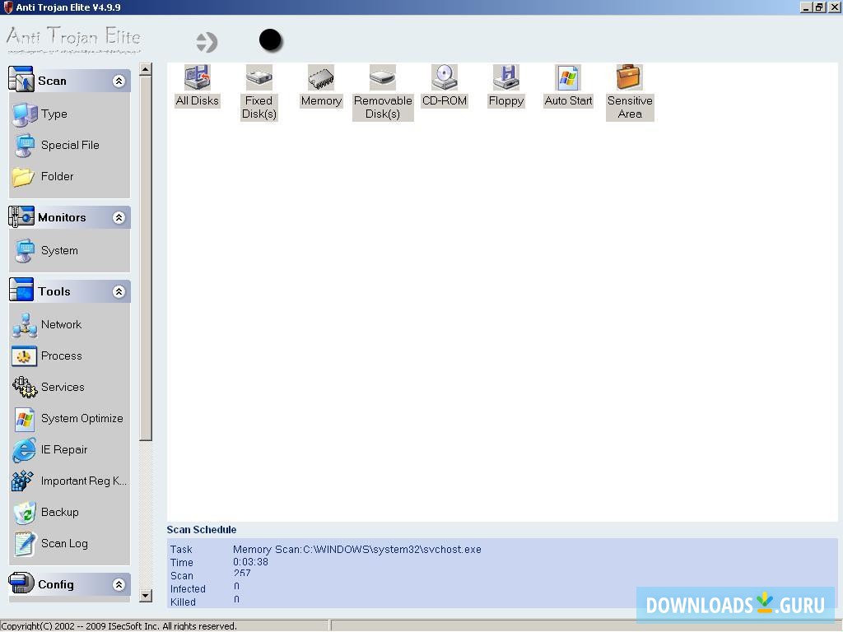Open the Network tool
The height and width of the screenshot is (632, 843).
[47, 324]
